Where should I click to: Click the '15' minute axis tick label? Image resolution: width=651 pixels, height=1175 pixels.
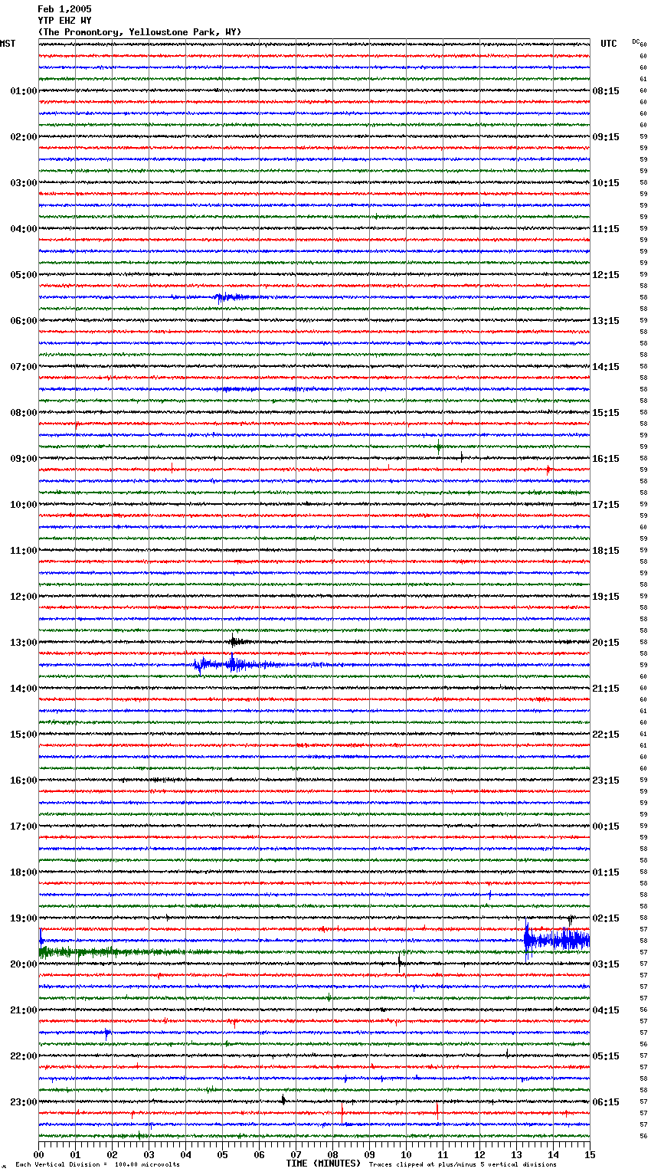coord(590,1154)
